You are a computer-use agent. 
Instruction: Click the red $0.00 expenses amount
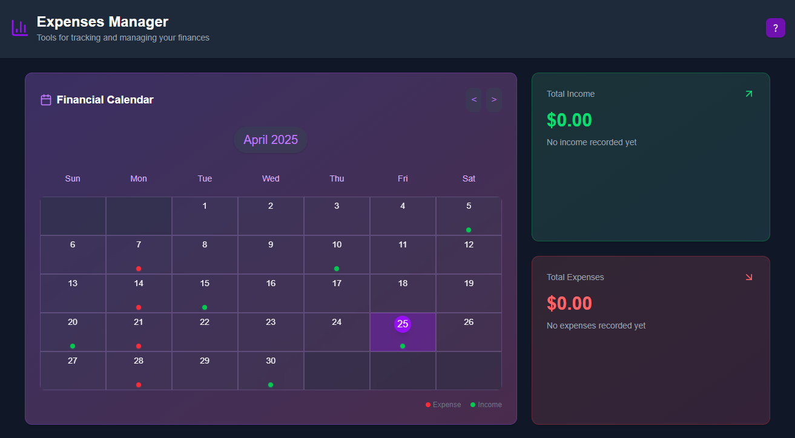tap(569, 303)
